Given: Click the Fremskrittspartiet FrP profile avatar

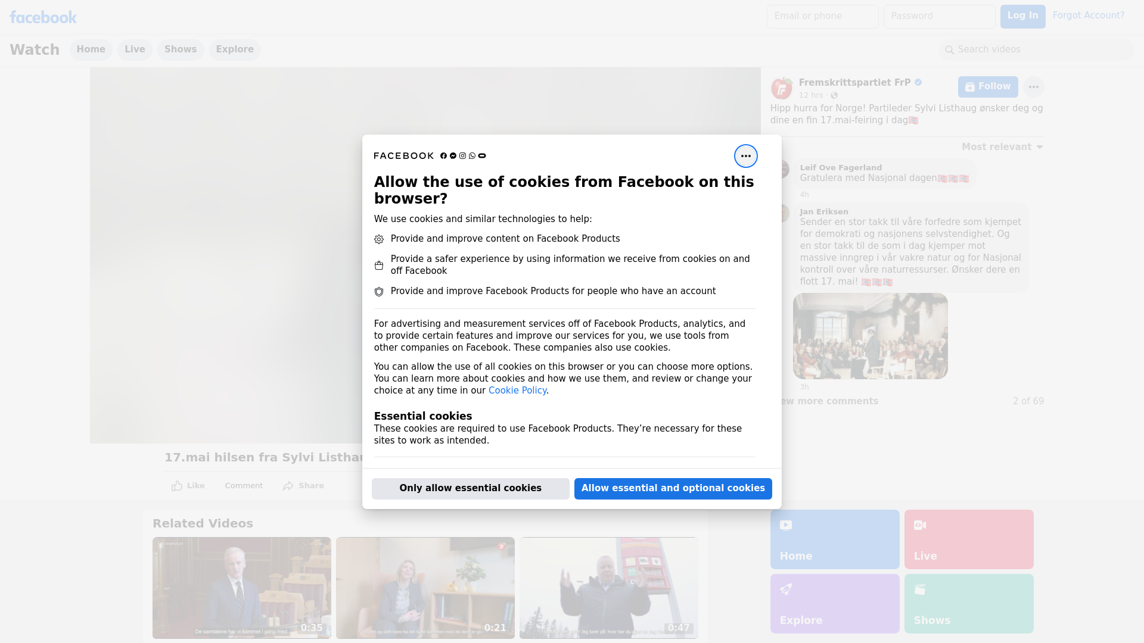Looking at the screenshot, I should [x=781, y=89].
